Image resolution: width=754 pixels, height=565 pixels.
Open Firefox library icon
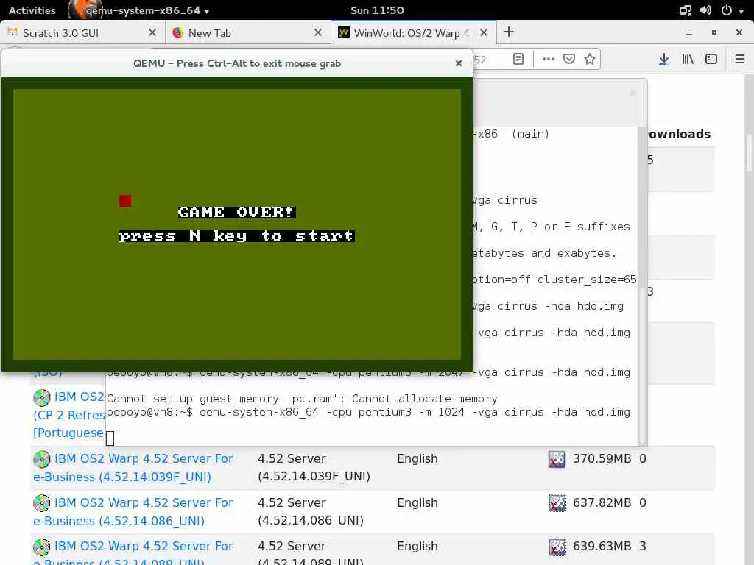coord(688,59)
